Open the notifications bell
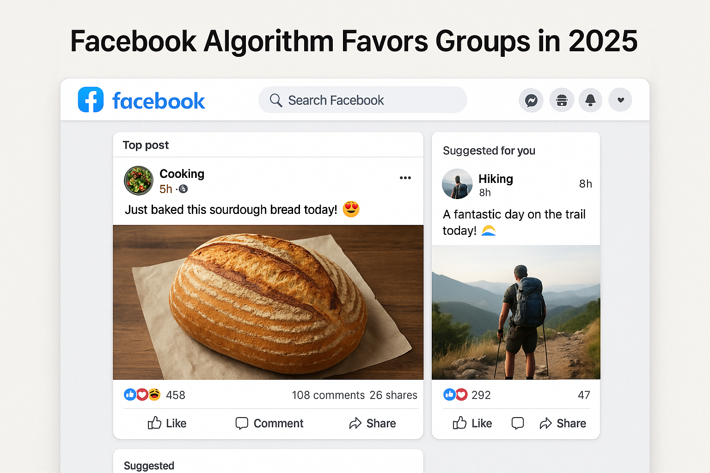710x473 pixels. (590, 100)
